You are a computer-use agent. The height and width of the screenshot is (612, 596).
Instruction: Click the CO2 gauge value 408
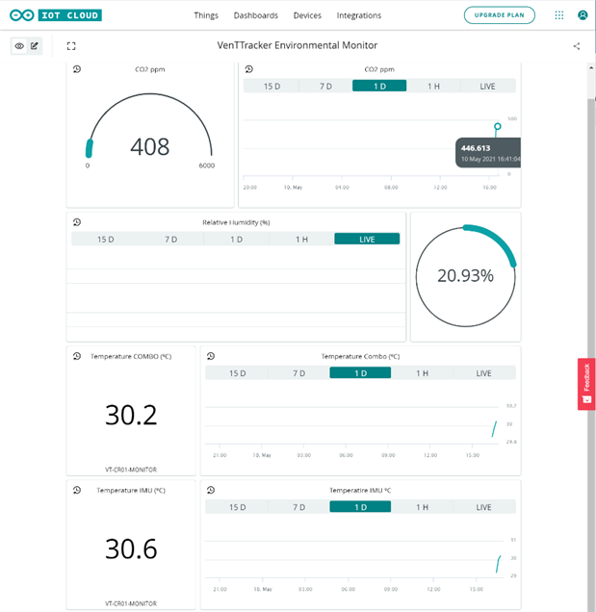[150, 147]
